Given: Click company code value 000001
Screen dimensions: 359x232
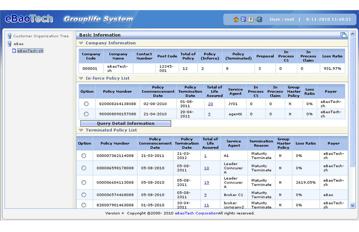Looking at the screenshot, I should click(x=90, y=68).
